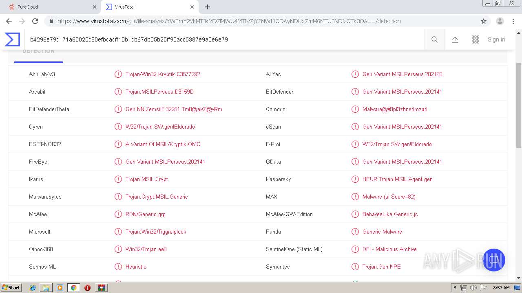This screenshot has width=522, height=293.
Task: Open the apps grid icon
Action: pyautogui.click(x=476, y=39)
